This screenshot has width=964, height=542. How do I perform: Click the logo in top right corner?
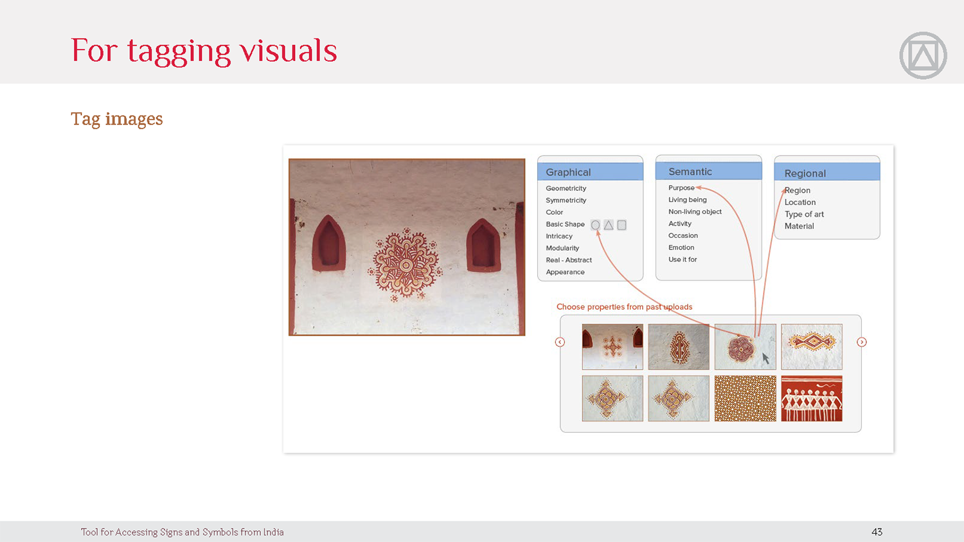pos(923,55)
